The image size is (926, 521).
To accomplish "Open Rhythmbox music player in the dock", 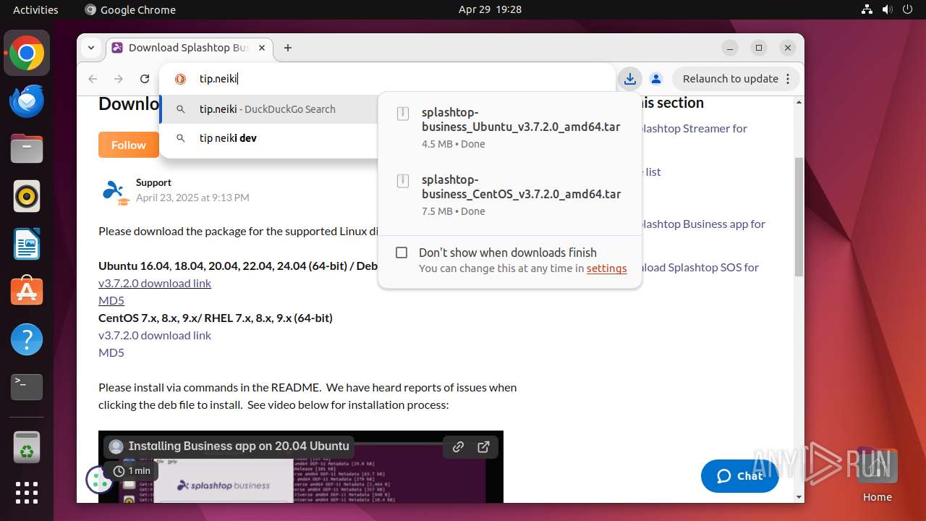I will coord(27,197).
